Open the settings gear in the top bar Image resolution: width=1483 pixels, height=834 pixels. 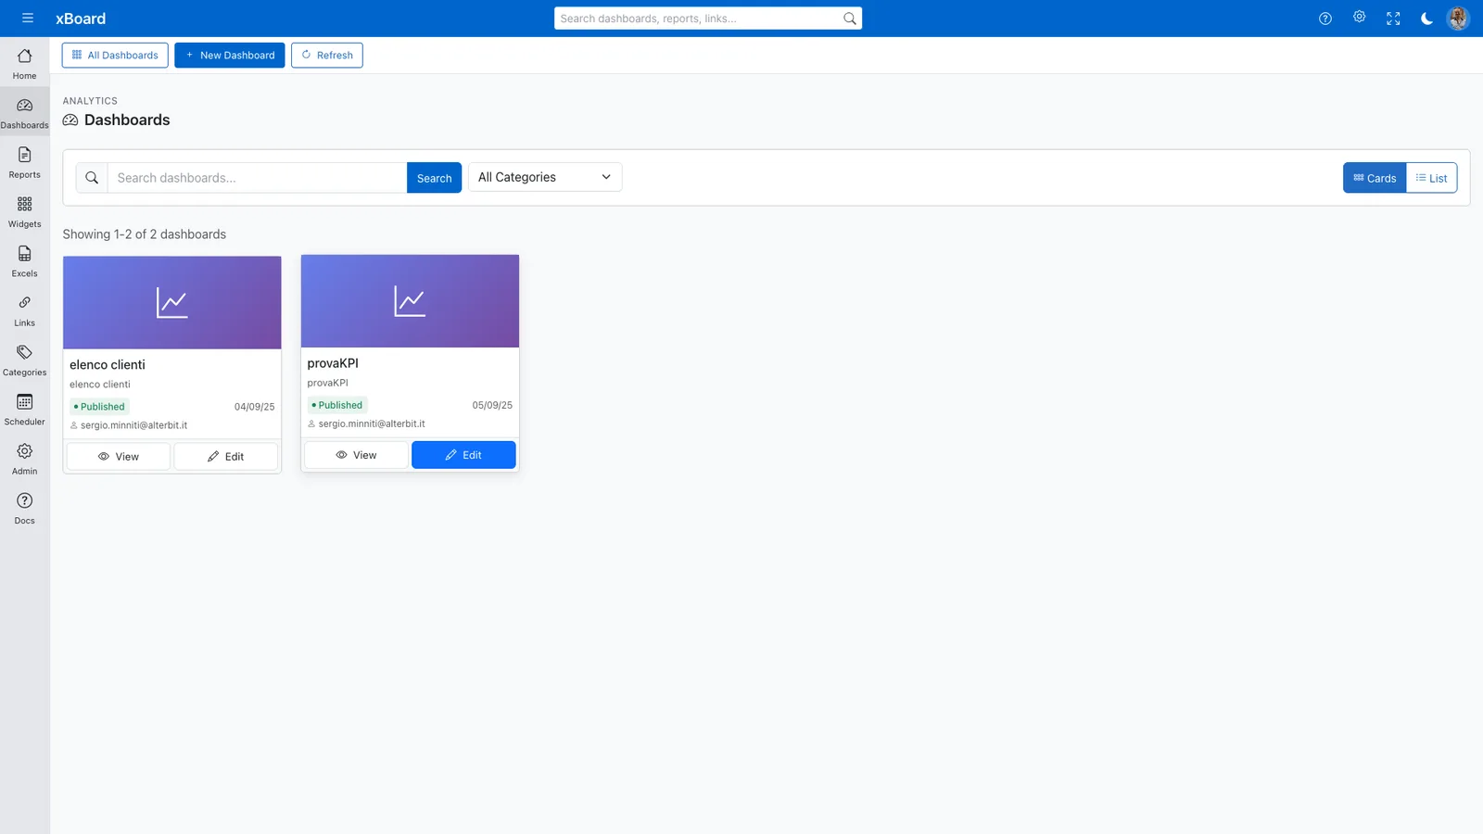[x=1359, y=17]
